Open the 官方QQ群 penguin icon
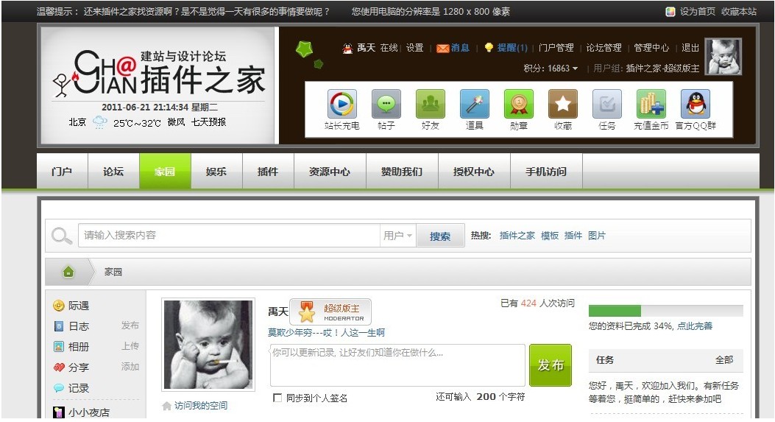 [696, 104]
